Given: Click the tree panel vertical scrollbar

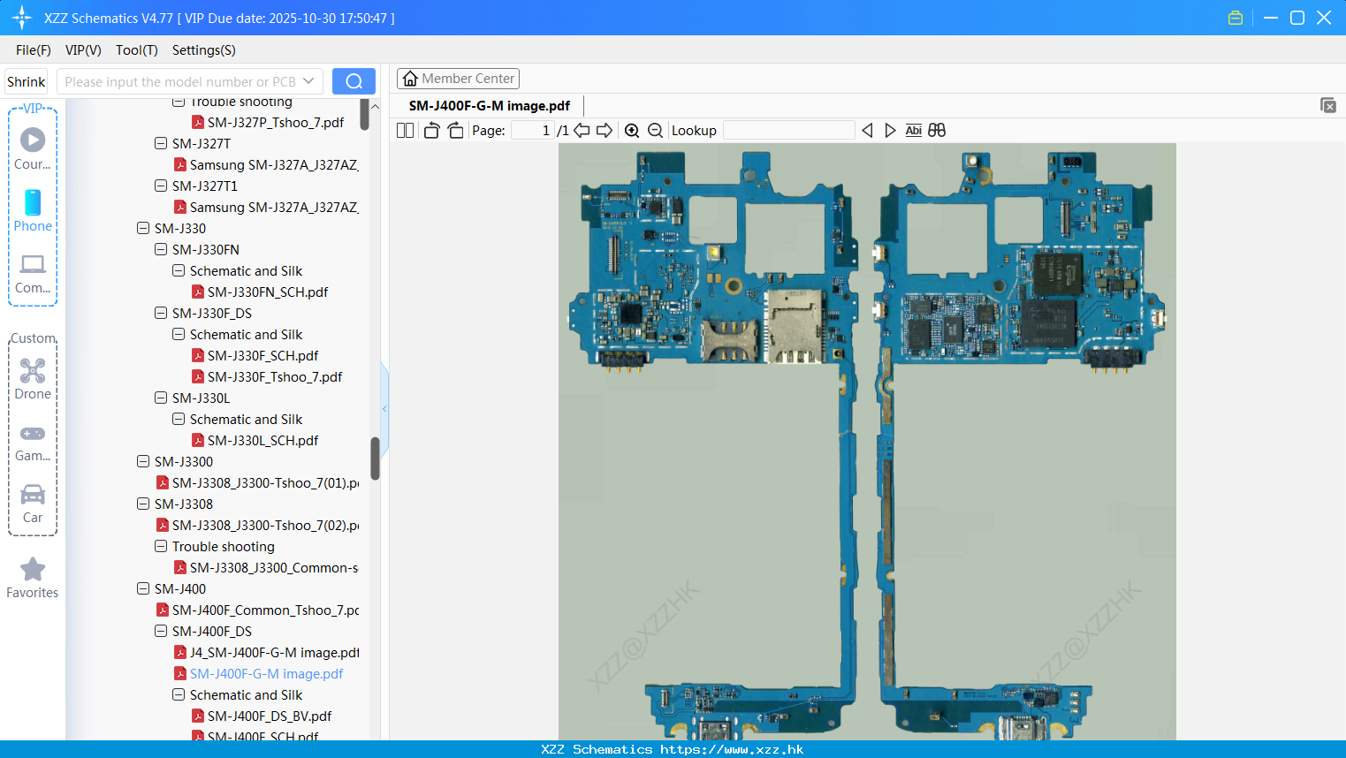Looking at the screenshot, I should click(x=375, y=459).
